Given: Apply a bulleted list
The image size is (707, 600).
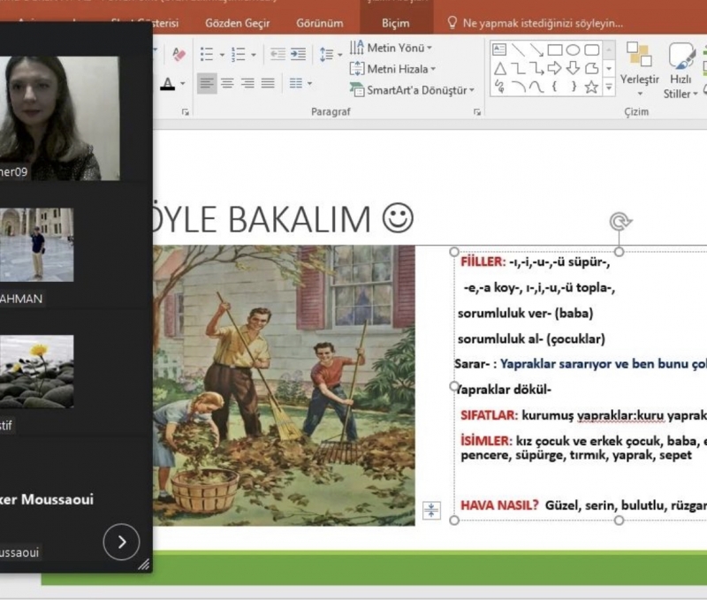Looking at the screenshot, I should tap(207, 55).
